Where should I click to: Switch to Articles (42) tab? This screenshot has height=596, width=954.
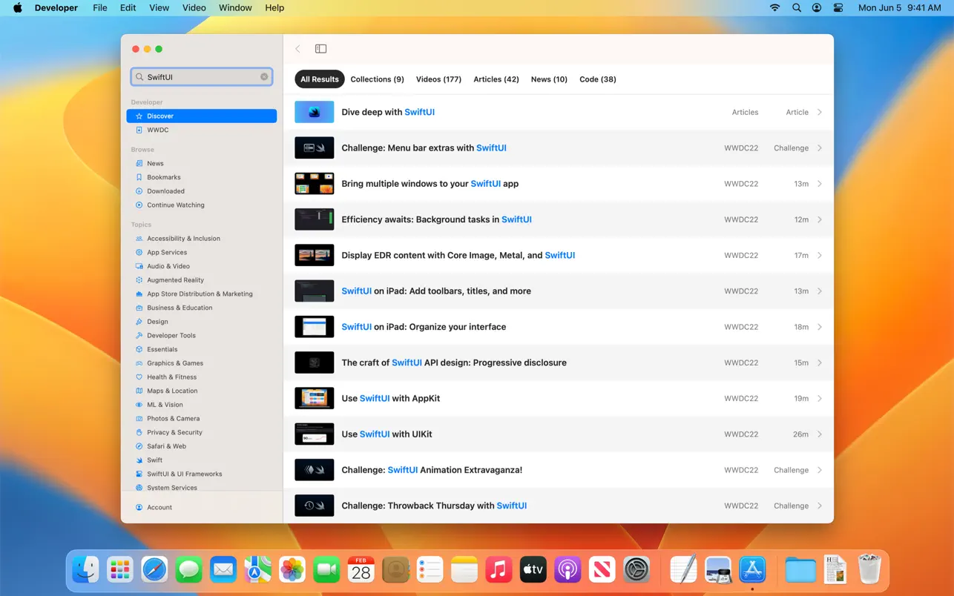click(x=496, y=79)
